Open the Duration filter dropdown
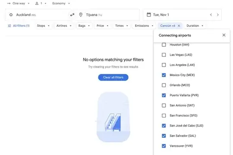This screenshot has height=155, width=233. coord(195,26)
